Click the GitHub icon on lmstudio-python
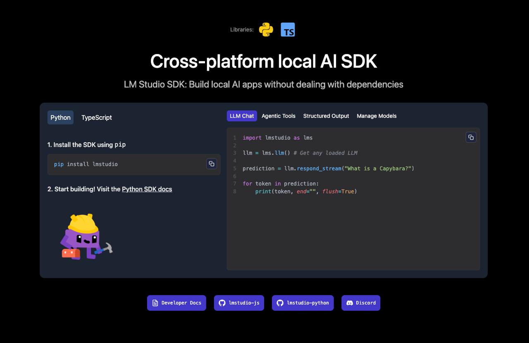This screenshot has height=343, width=529. pyautogui.click(x=280, y=303)
